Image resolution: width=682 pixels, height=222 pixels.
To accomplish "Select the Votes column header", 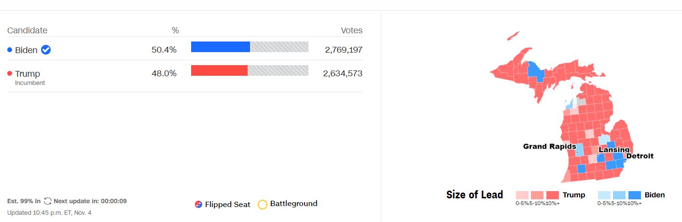I will (x=351, y=30).
